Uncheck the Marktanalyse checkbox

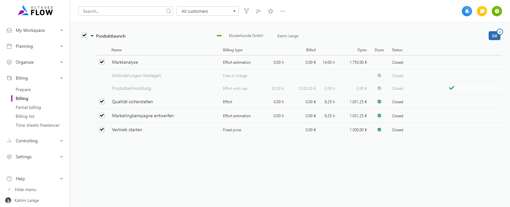(102, 62)
